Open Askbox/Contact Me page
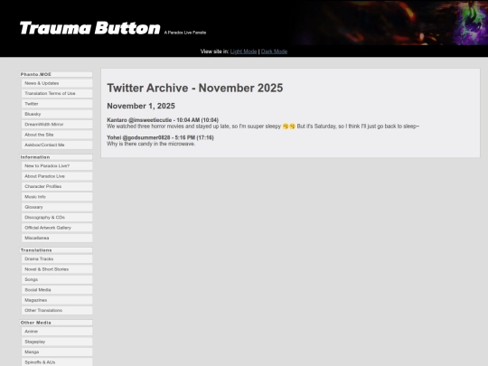Image resolution: width=488 pixels, height=366 pixels. tap(57, 145)
